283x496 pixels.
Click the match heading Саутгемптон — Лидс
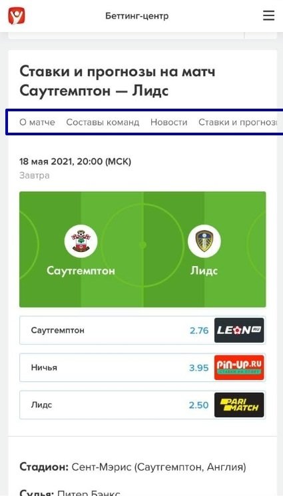(94, 91)
